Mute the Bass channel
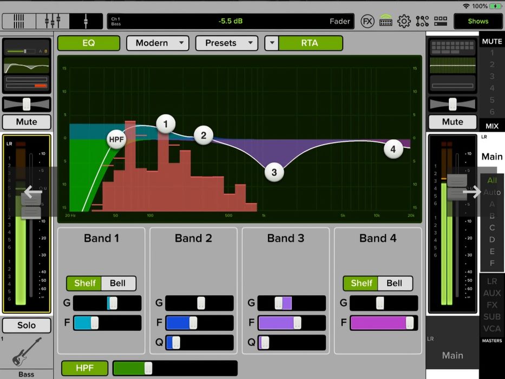 click(x=27, y=122)
